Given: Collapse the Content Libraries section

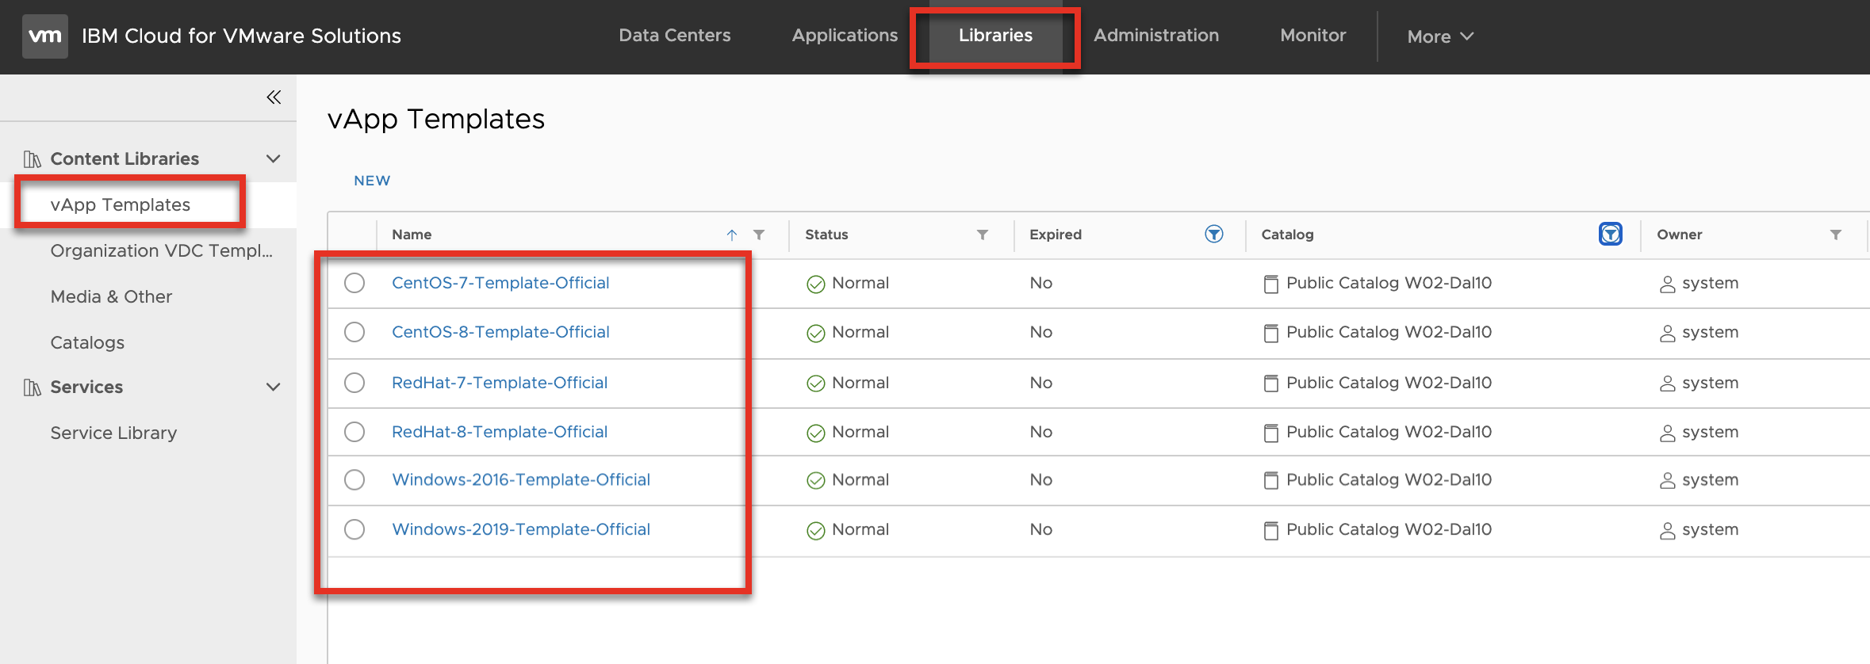Looking at the screenshot, I should (x=274, y=158).
